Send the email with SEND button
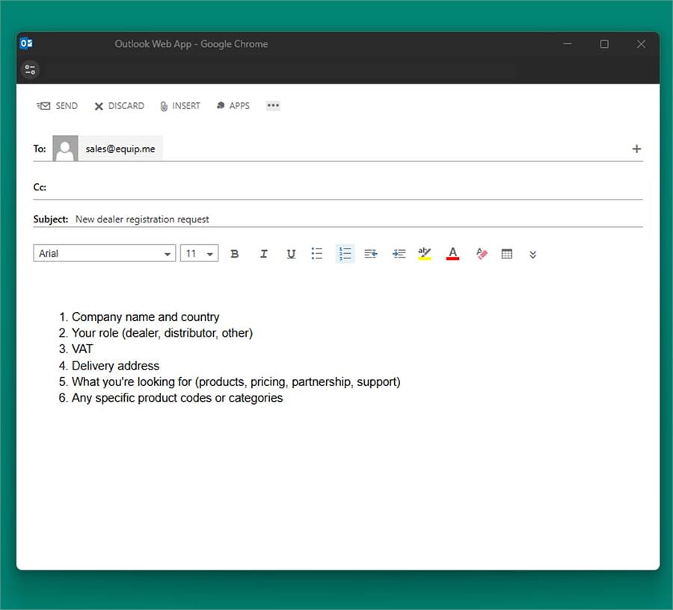Image resolution: width=673 pixels, height=610 pixels. pos(57,106)
